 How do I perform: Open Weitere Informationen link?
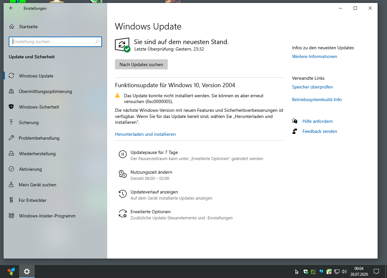314,56
